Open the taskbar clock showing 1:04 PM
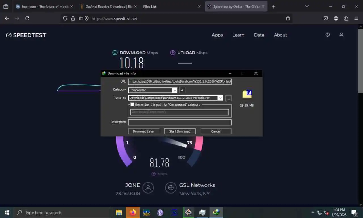Viewport: 363px width, 218px height. tap(338, 213)
